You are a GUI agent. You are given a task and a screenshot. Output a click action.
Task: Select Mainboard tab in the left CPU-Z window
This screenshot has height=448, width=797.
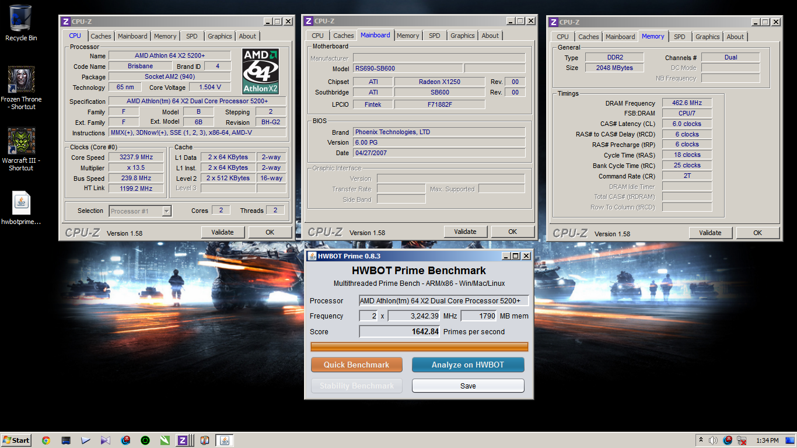click(132, 36)
